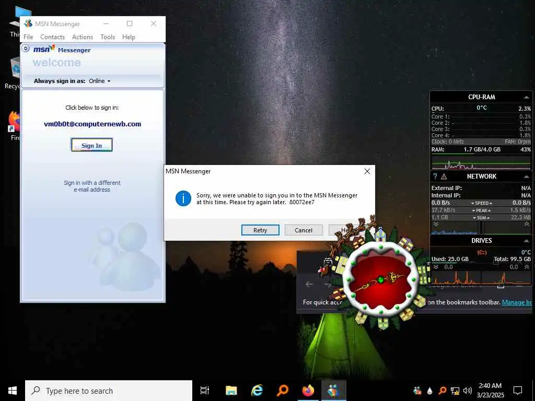Click the Christmas wreath clock gadget
Screen dimensions: 535x401
[381, 280]
